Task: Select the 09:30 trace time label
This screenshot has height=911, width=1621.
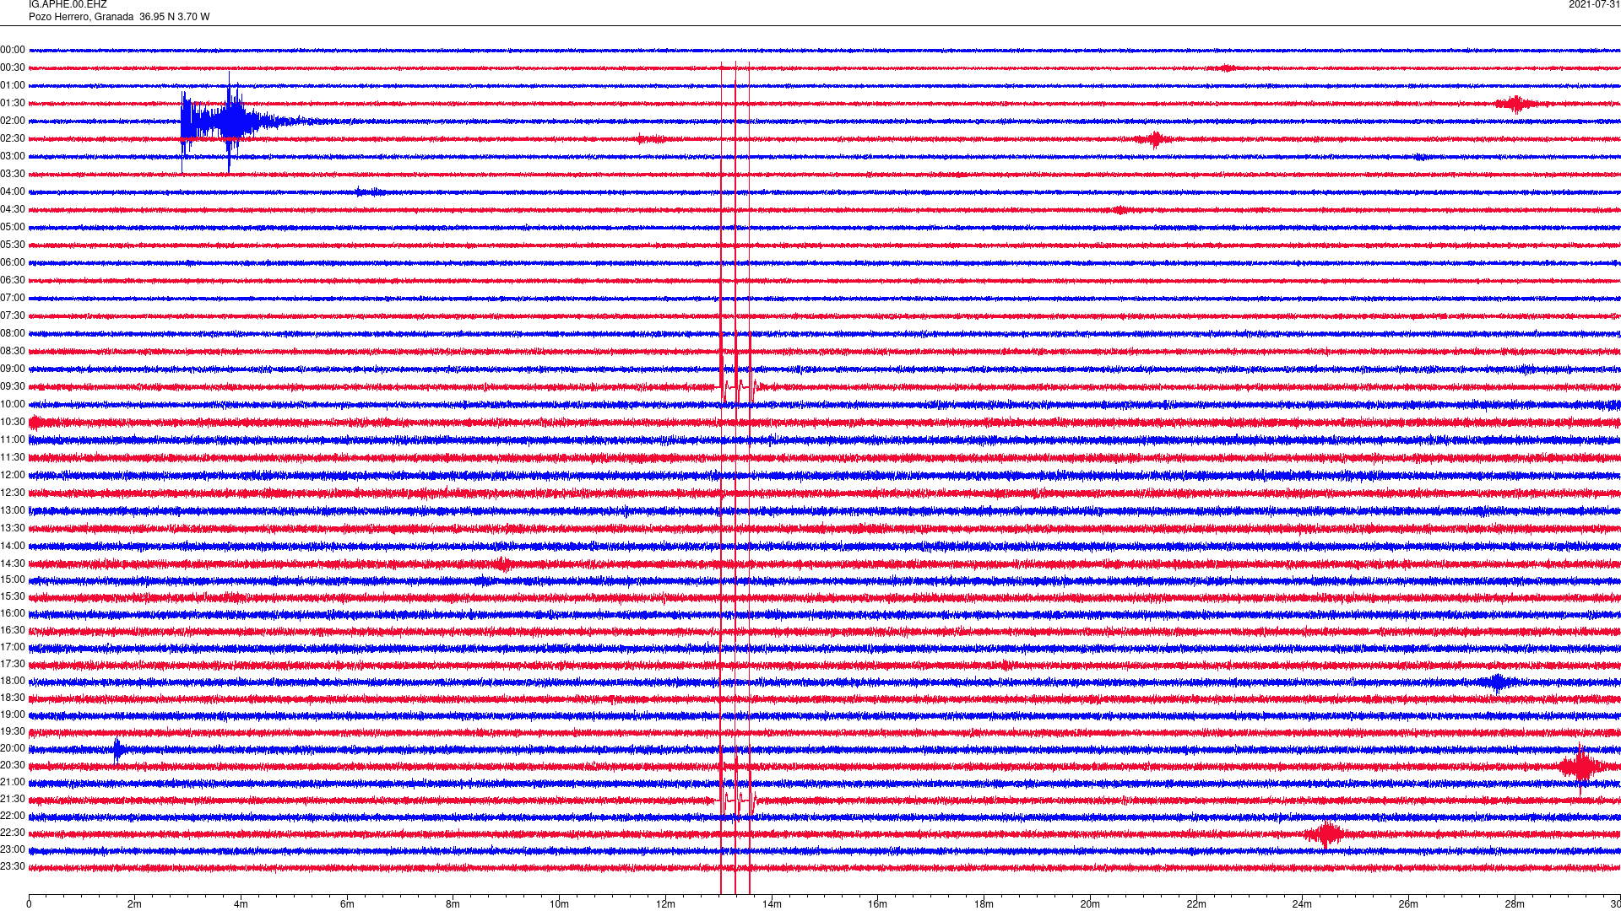Action: 13,386
